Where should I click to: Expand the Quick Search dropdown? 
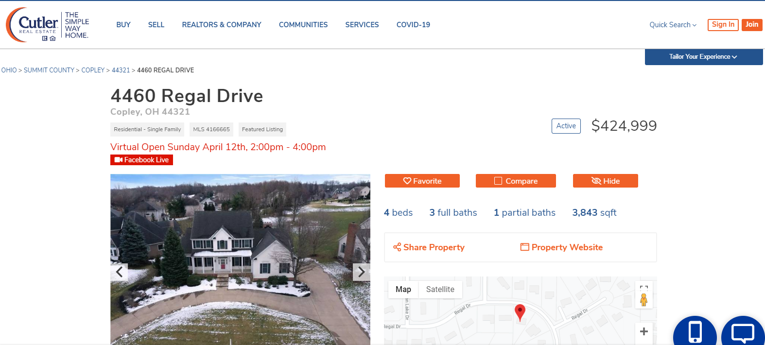click(x=673, y=25)
